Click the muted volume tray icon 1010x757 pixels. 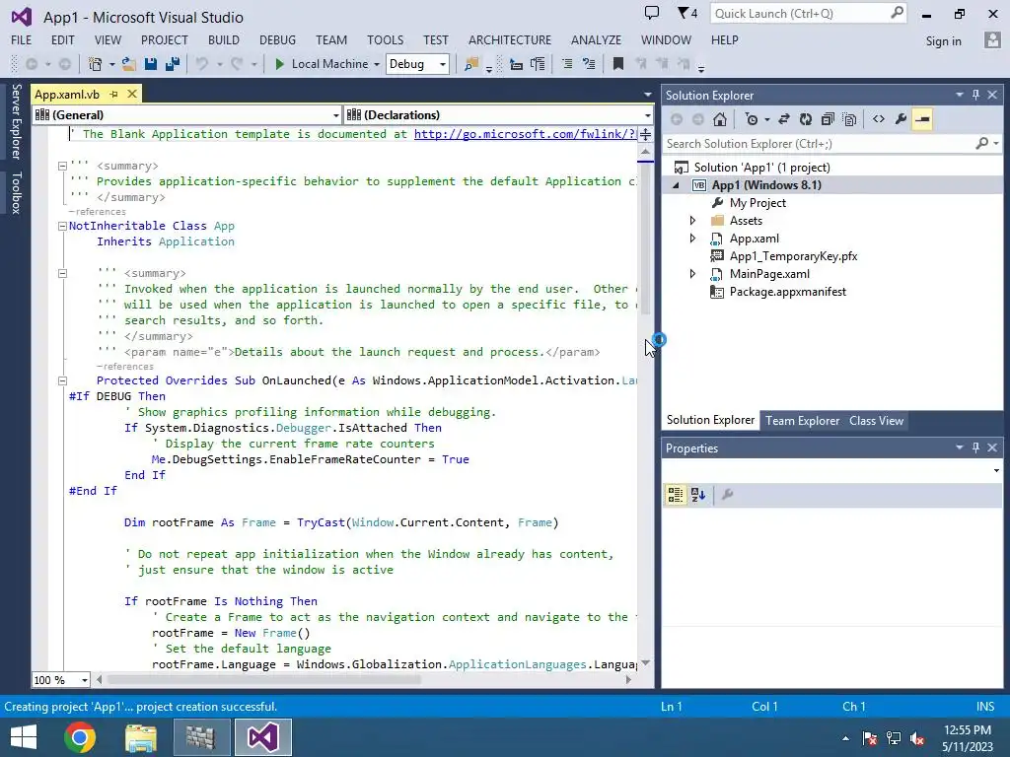(x=917, y=738)
